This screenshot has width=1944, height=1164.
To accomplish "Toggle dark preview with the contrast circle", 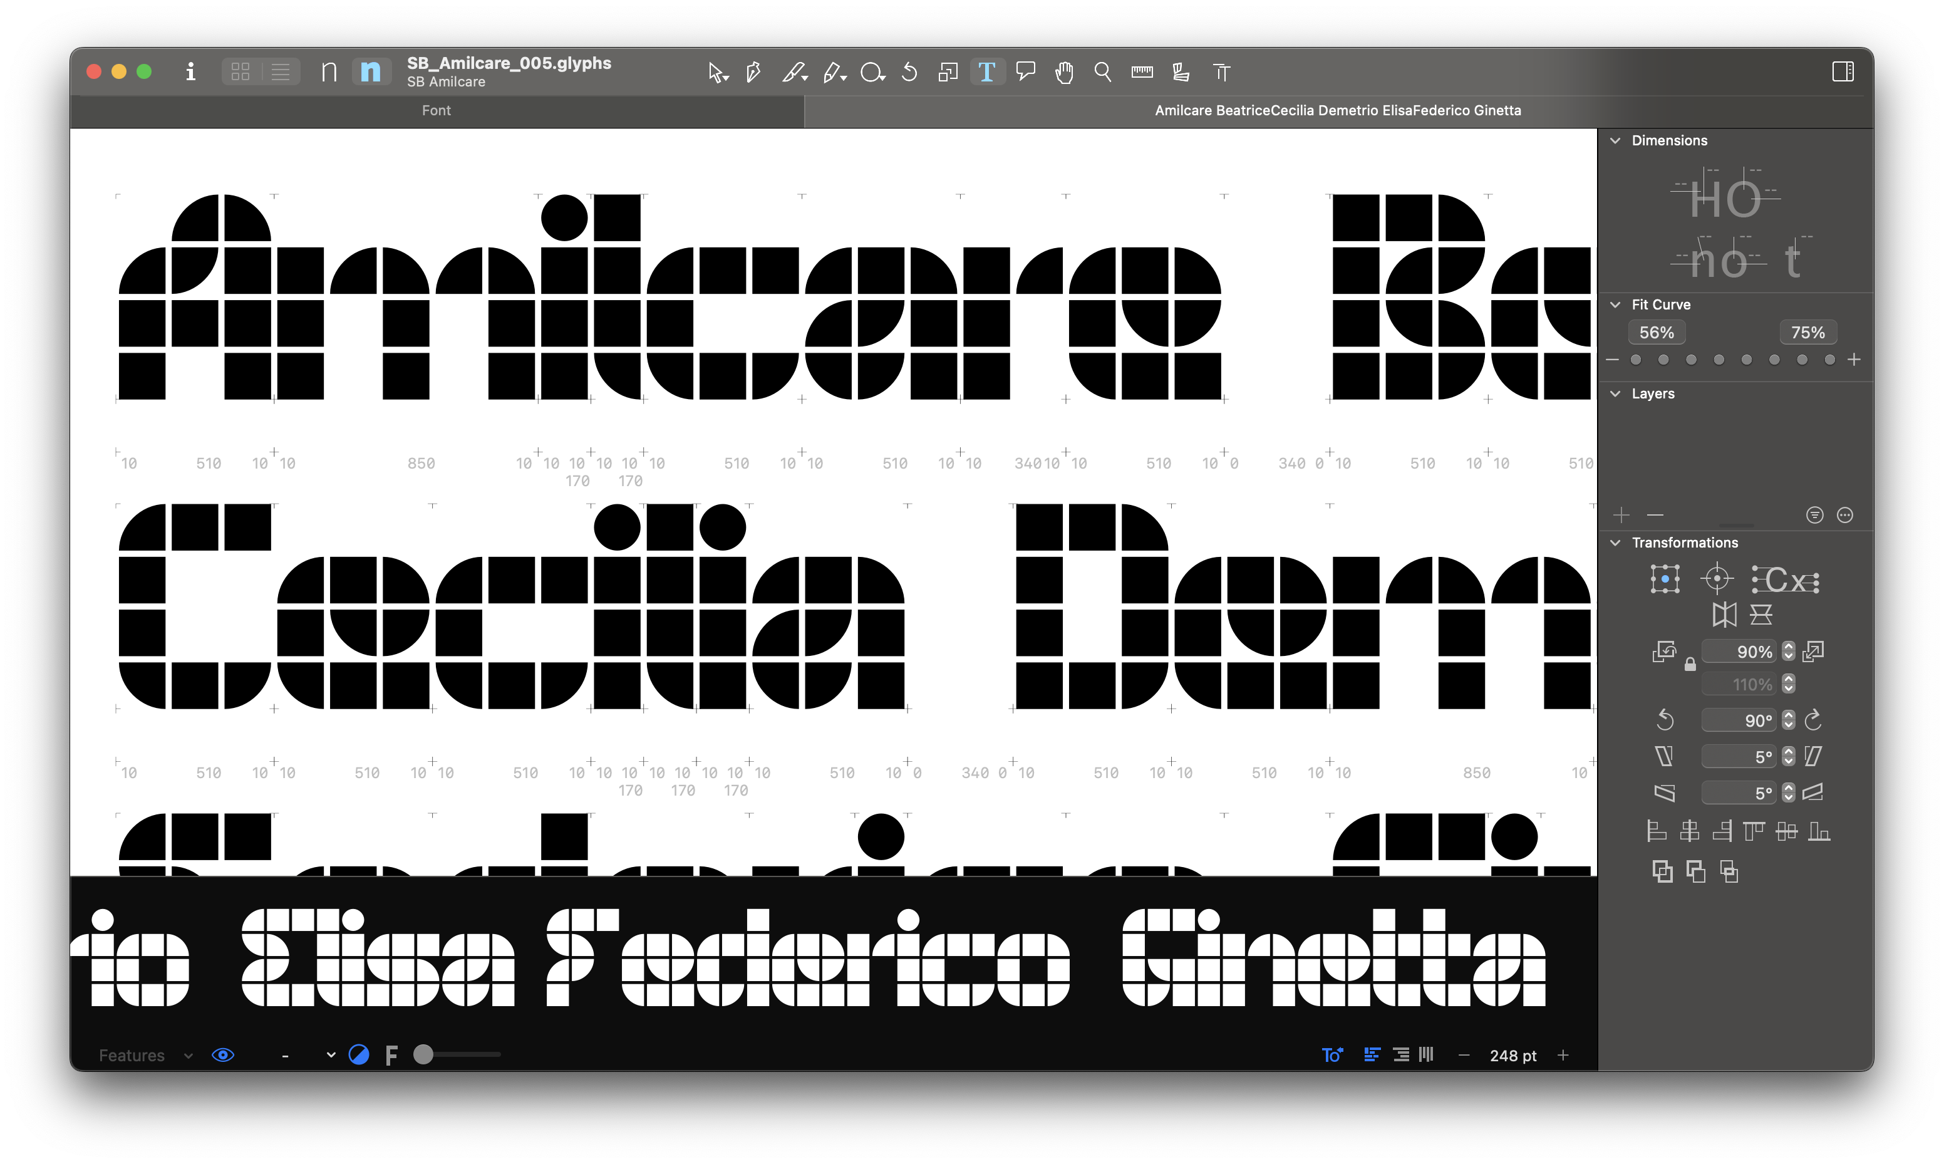I will click(359, 1055).
